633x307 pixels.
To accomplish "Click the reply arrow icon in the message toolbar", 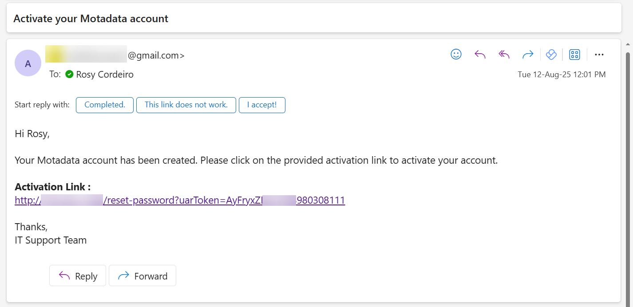I will click(480, 54).
